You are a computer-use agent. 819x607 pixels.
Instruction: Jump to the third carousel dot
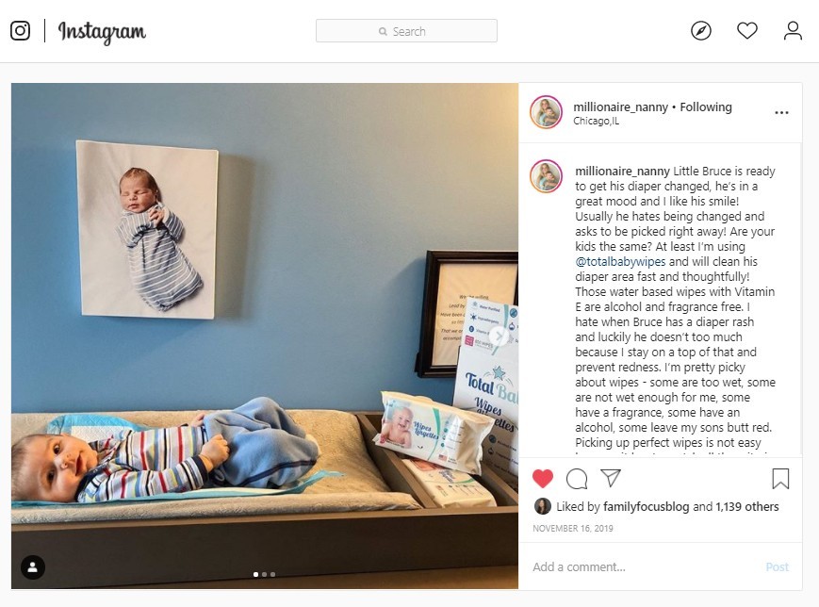click(x=272, y=574)
